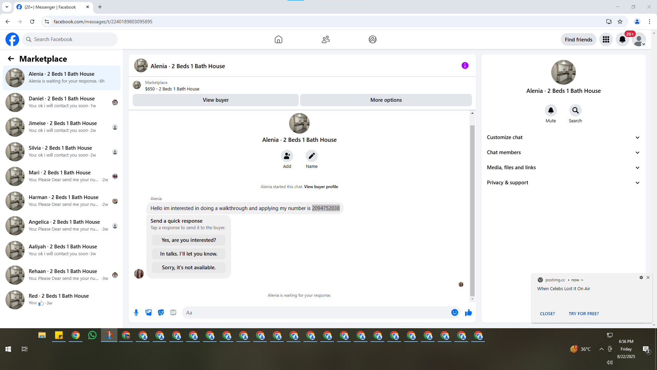Open the Friends tab in top navigation
The image size is (657, 370).
point(325,39)
